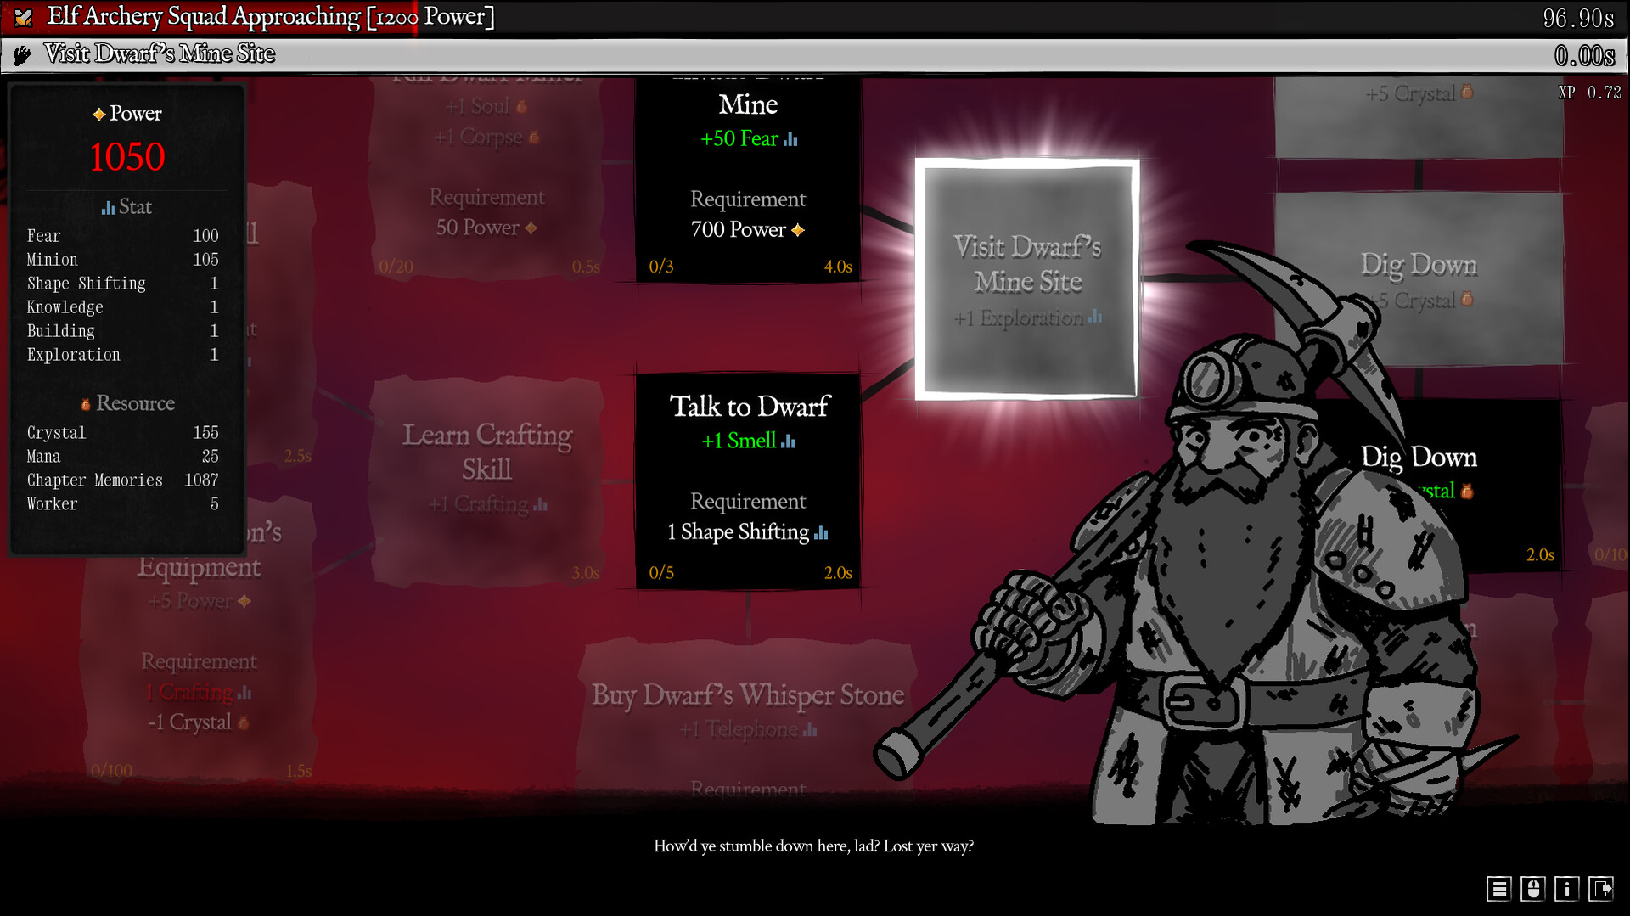
Task: Click the diamond Power icon in the stats panel
Action: pos(98,113)
